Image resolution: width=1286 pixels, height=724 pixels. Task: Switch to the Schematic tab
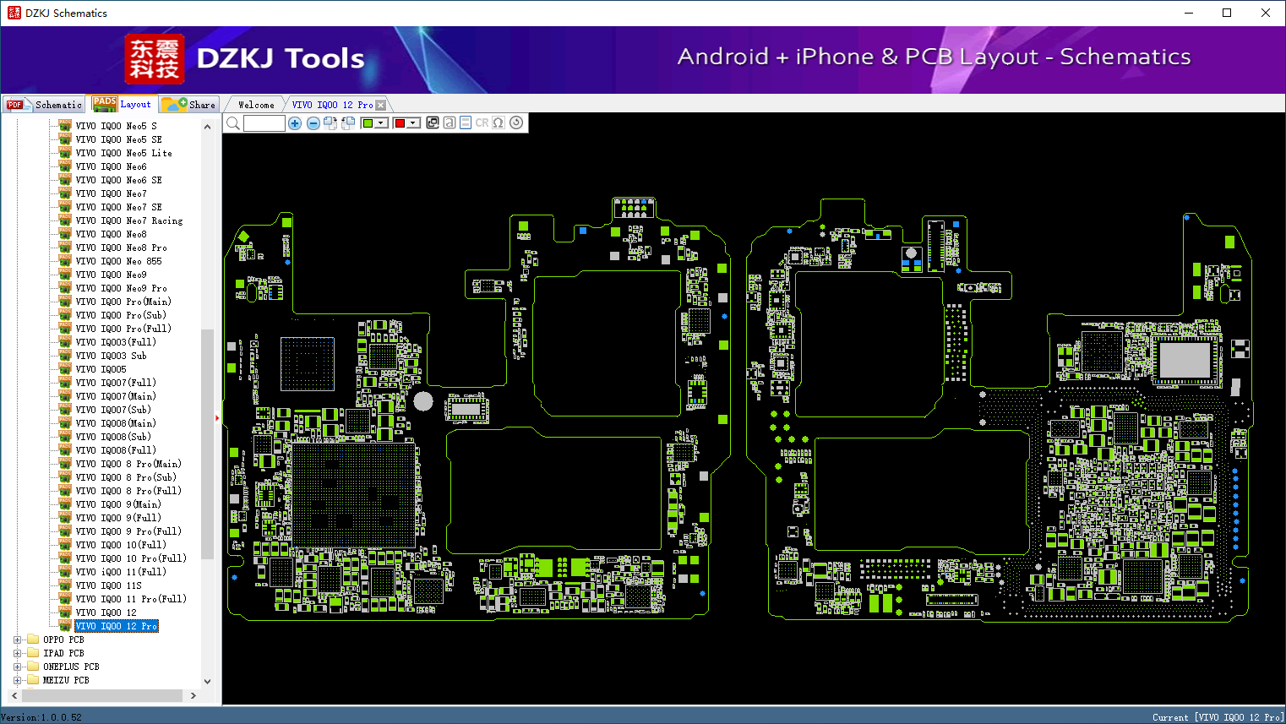click(x=44, y=105)
